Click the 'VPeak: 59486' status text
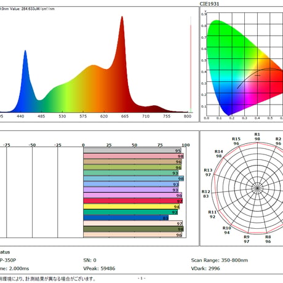The width and height of the screenshot is (283, 283). pos(99,268)
